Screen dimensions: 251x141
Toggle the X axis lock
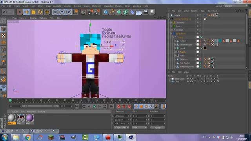[55, 12]
